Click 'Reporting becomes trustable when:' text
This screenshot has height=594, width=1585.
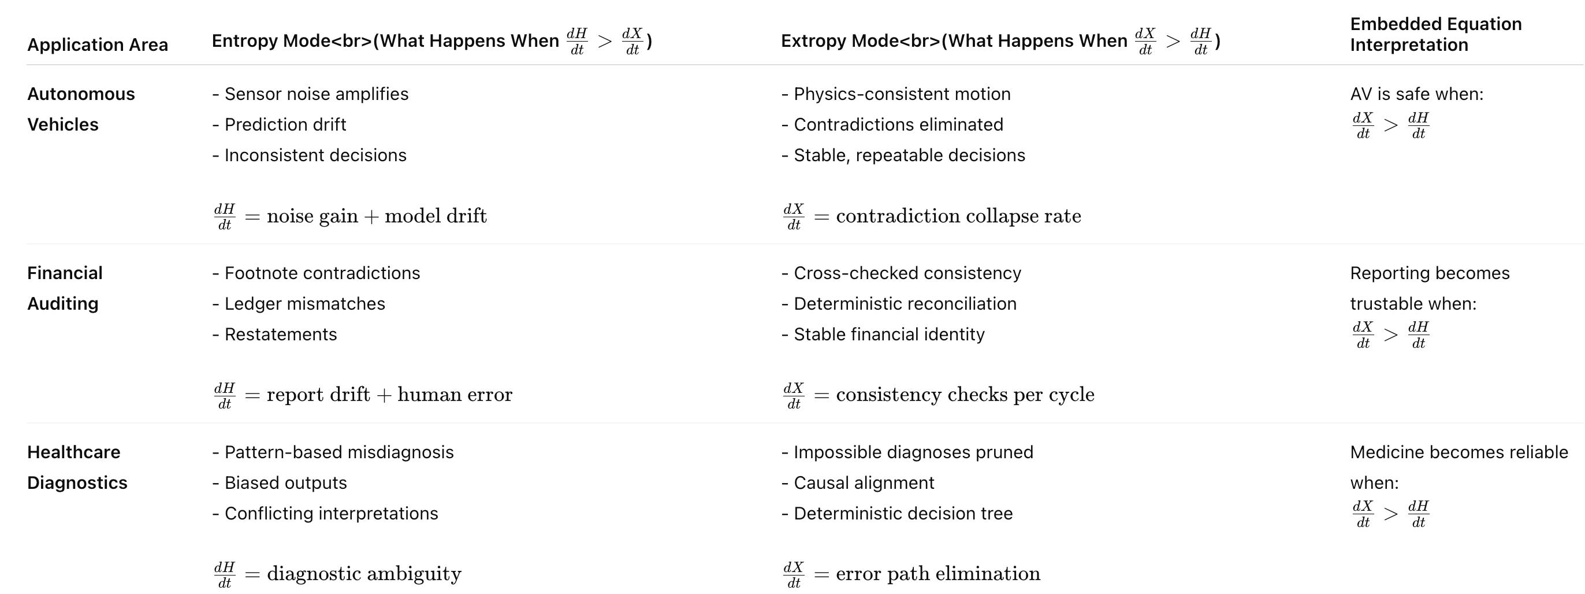click(x=1429, y=288)
